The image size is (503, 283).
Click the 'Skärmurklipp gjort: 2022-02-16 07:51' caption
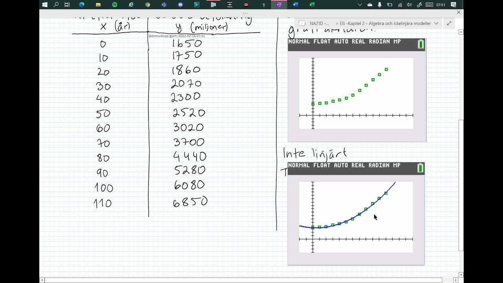click(176, 36)
